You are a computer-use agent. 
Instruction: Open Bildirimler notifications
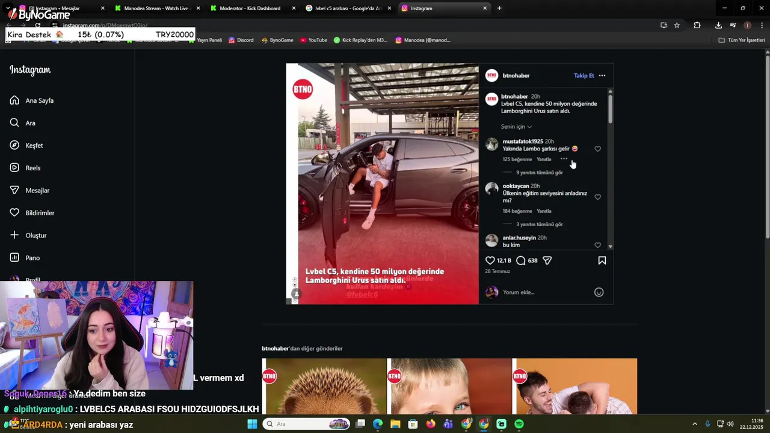click(x=32, y=213)
